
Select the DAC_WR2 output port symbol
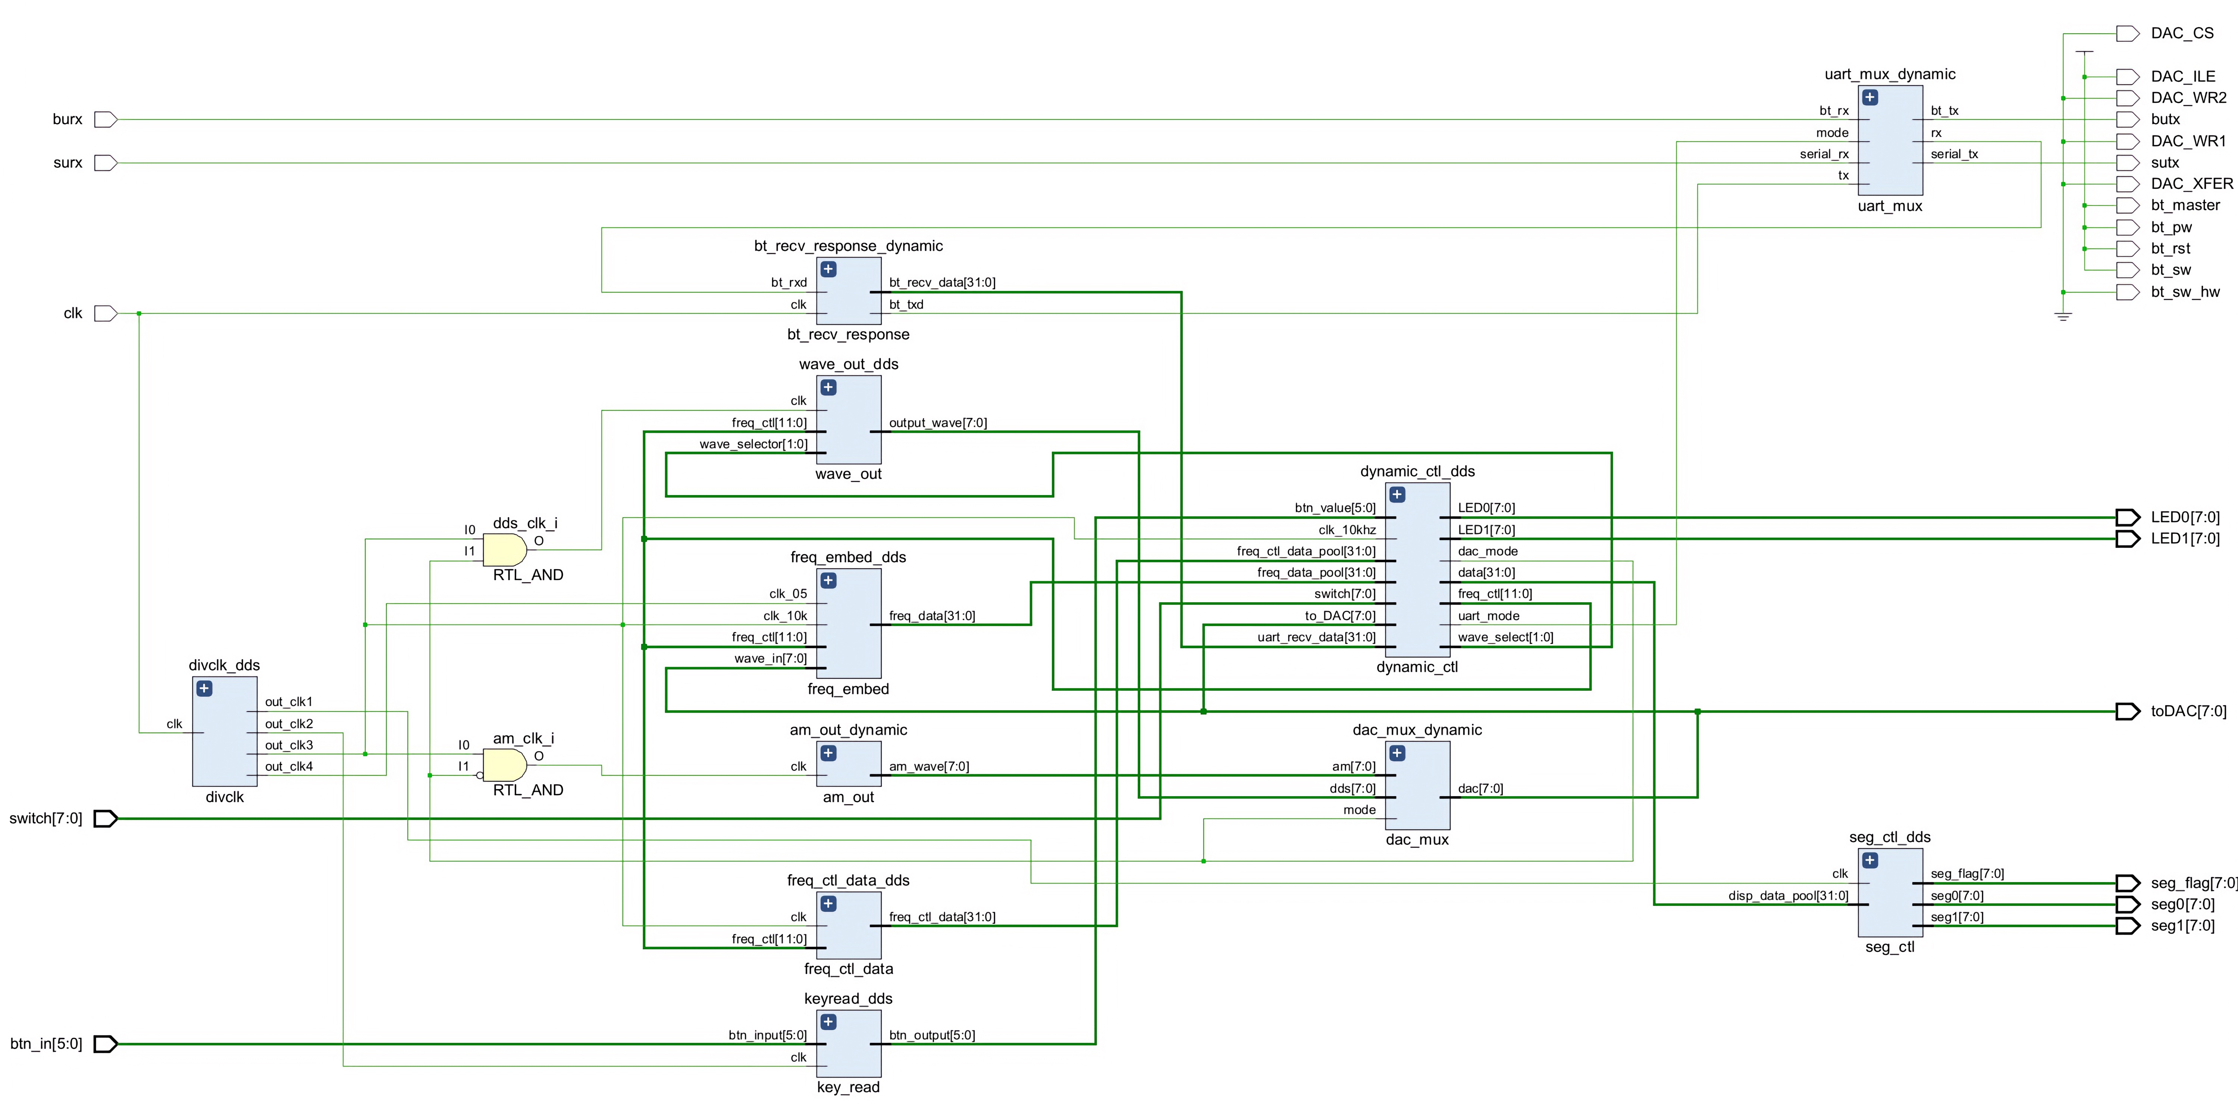(2127, 98)
